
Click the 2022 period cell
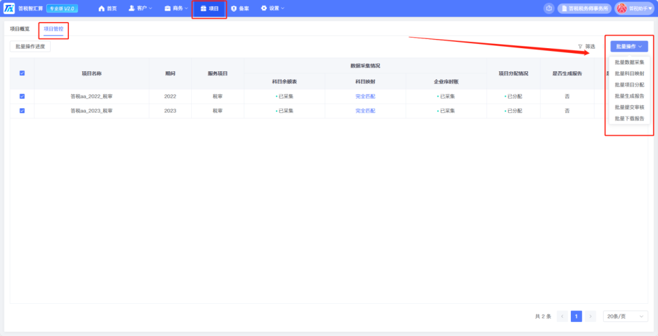(x=170, y=97)
